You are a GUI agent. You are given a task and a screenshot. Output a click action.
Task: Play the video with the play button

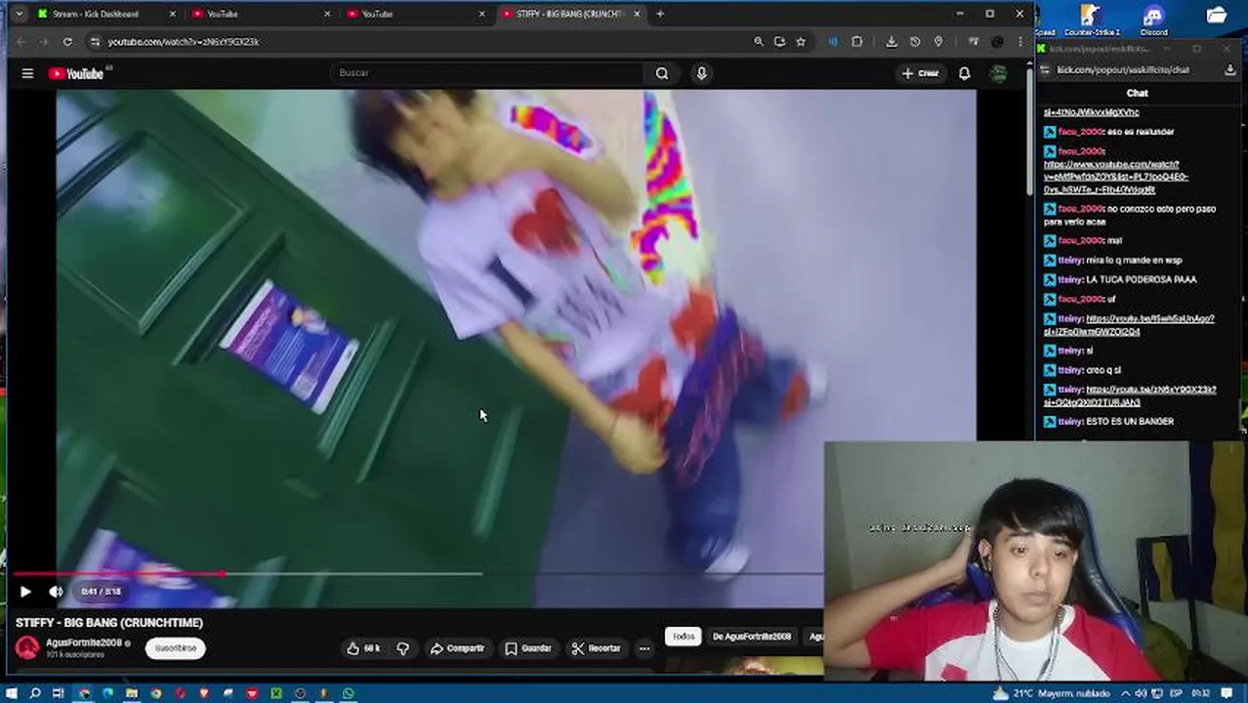25,592
